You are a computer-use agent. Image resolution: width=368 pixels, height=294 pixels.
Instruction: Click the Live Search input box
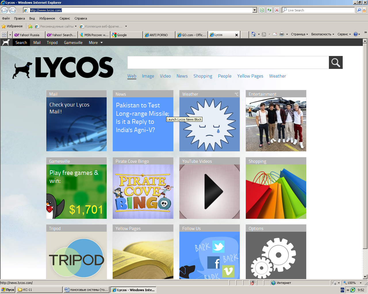(318, 10)
